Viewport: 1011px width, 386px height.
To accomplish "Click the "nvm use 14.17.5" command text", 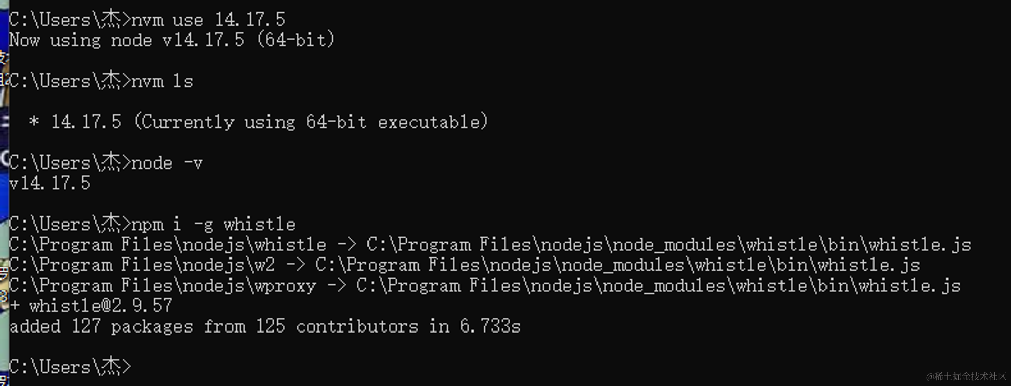I will pyautogui.click(x=208, y=20).
